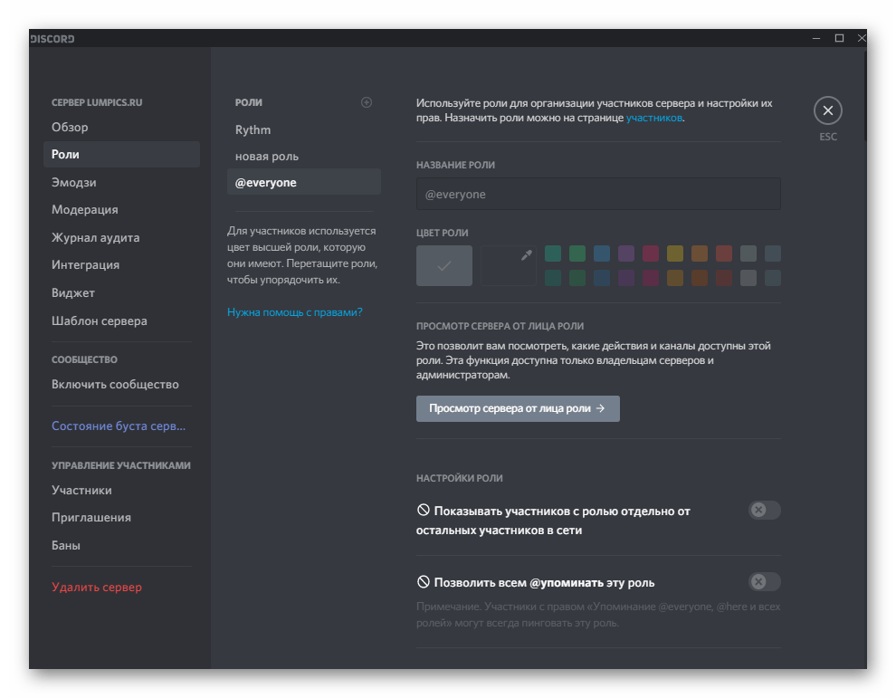Open the Обзор section
Viewport: 896px width, 698px height.
(x=68, y=127)
